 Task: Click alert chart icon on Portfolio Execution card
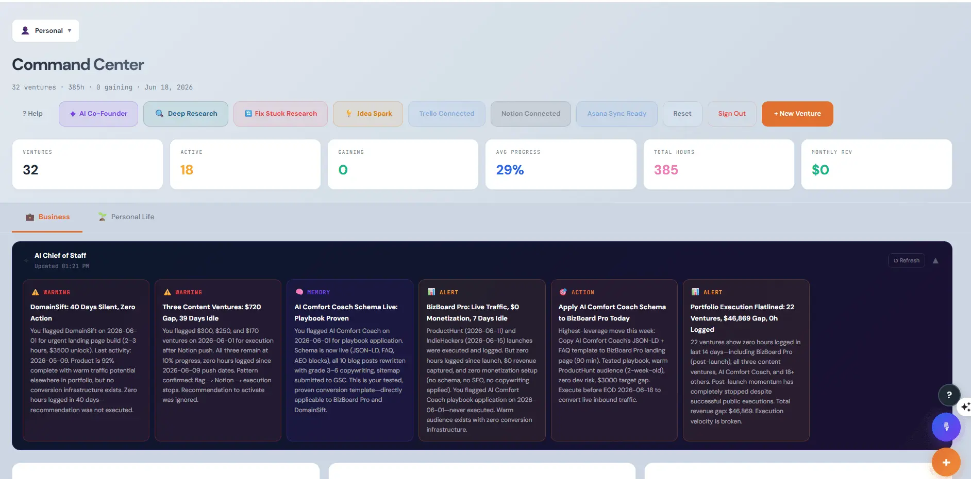(x=695, y=292)
